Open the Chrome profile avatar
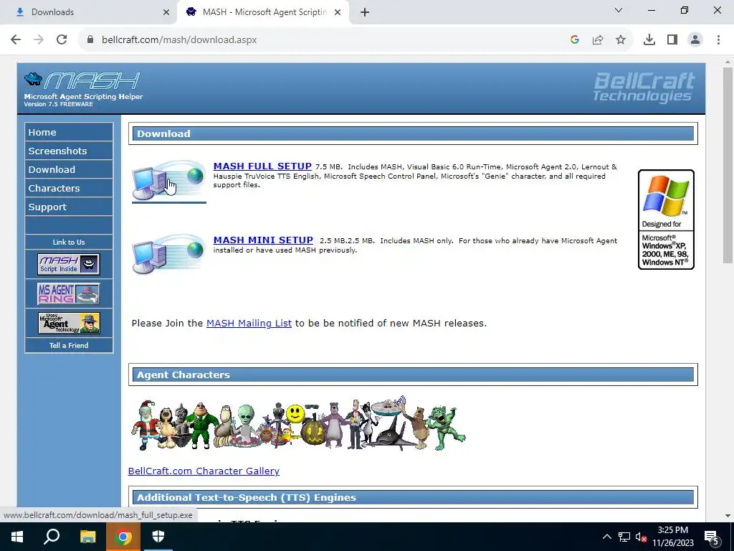This screenshot has width=734, height=551. tap(695, 40)
